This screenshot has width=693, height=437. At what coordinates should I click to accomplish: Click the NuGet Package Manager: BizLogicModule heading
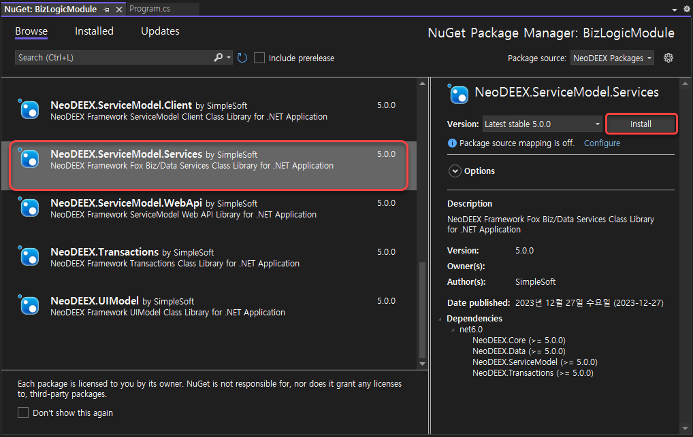pyautogui.click(x=551, y=33)
